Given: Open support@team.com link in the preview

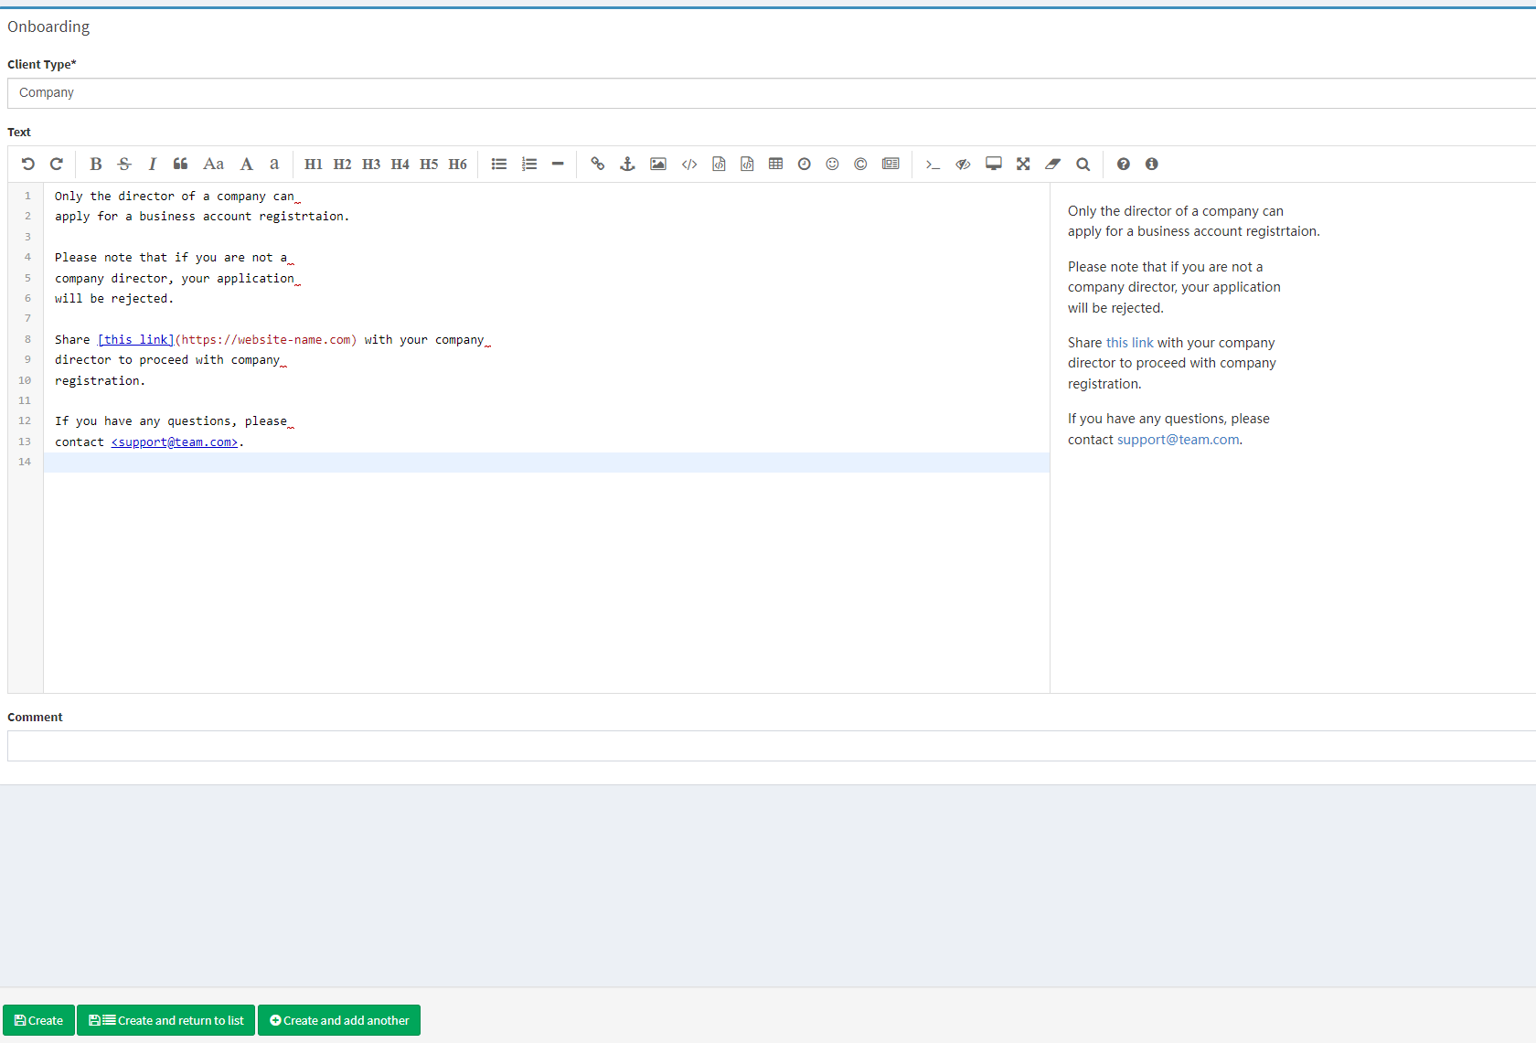Looking at the screenshot, I should pos(1178,440).
